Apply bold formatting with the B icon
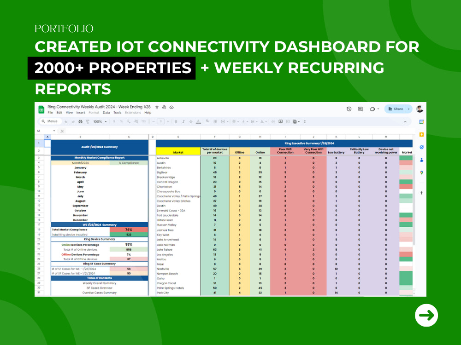The width and height of the screenshot is (461, 345). (x=176, y=121)
